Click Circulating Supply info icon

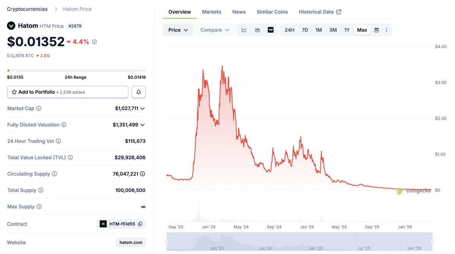[54, 174]
